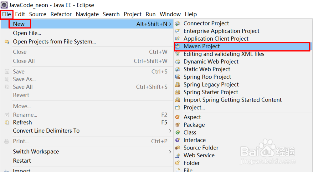The width and height of the screenshot is (313, 172).
Task: Click the Aspect icon in submenu
Action: [x=178, y=117]
